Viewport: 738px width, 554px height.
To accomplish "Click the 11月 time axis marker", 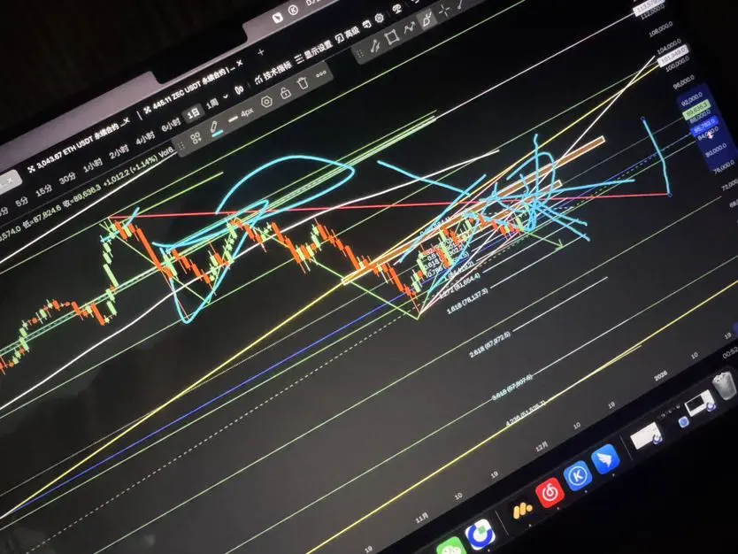I will pos(422,518).
